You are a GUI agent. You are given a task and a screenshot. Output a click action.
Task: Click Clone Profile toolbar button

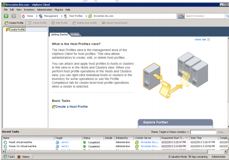(x=37, y=23)
